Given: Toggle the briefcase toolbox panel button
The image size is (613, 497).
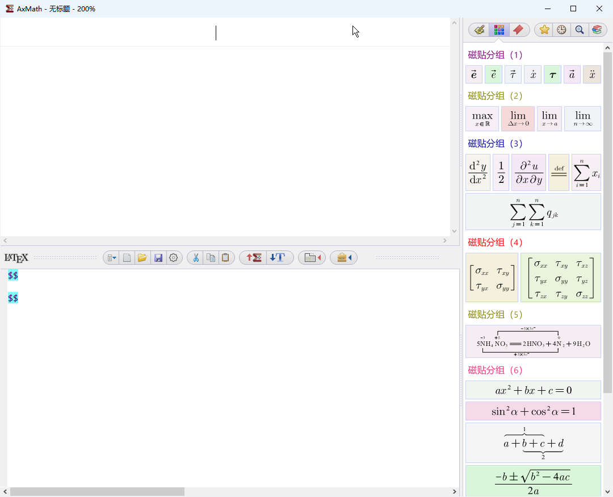Looking at the screenshot, I should (343, 258).
